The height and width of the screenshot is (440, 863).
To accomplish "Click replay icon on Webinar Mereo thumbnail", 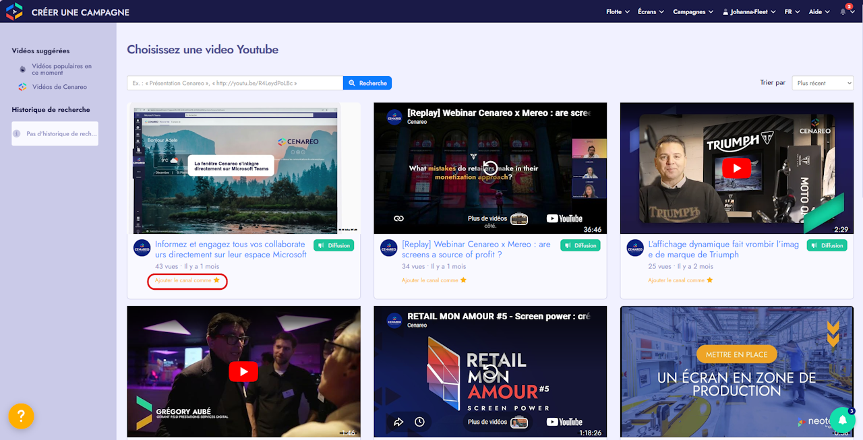I will click(x=490, y=168).
